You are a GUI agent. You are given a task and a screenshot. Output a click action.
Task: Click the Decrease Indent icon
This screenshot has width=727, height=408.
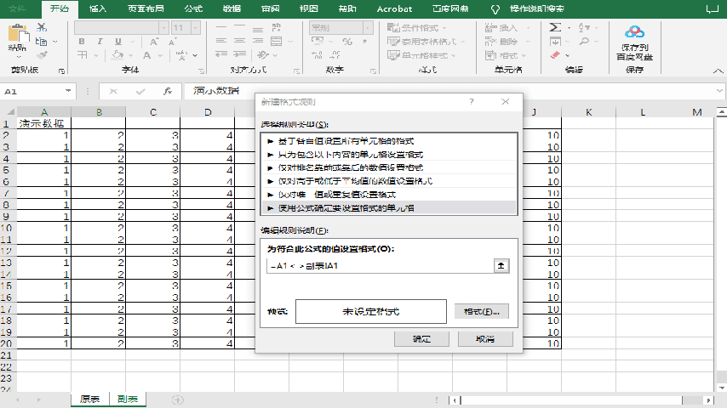221,54
